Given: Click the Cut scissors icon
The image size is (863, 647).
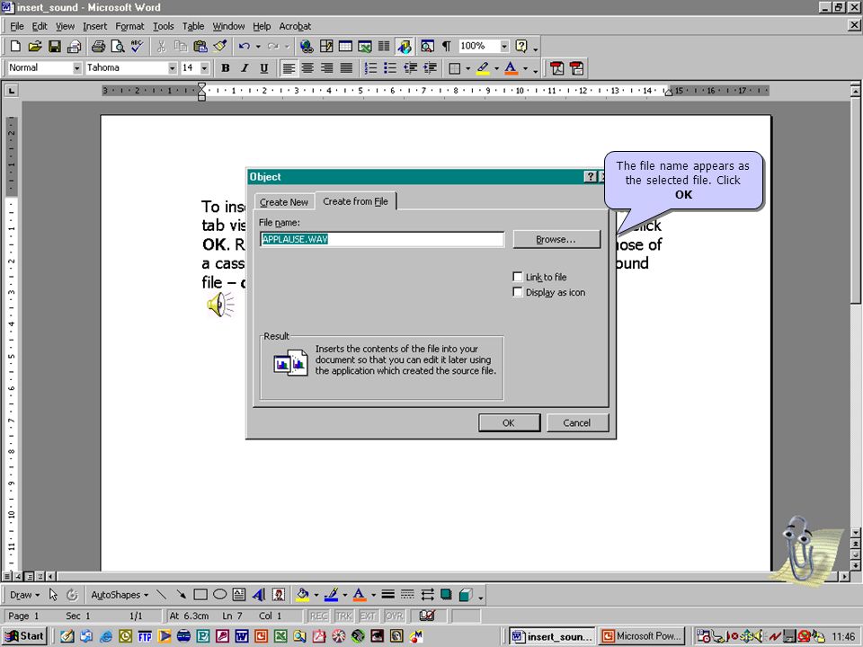Looking at the screenshot, I should 161,46.
